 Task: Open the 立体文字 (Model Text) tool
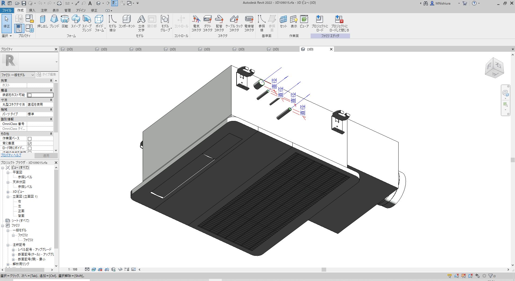[141, 23]
